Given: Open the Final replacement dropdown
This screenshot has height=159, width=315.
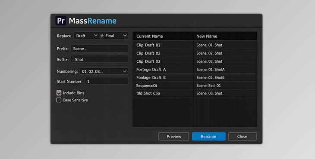Looking at the screenshot, I should tap(116, 36).
